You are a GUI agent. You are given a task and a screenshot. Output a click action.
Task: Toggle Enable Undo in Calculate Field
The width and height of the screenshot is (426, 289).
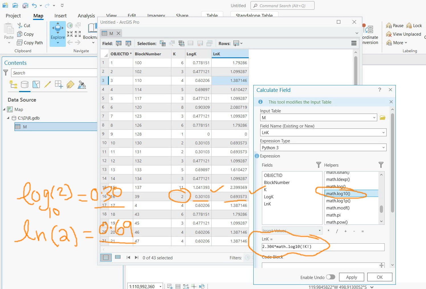click(331, 277)
